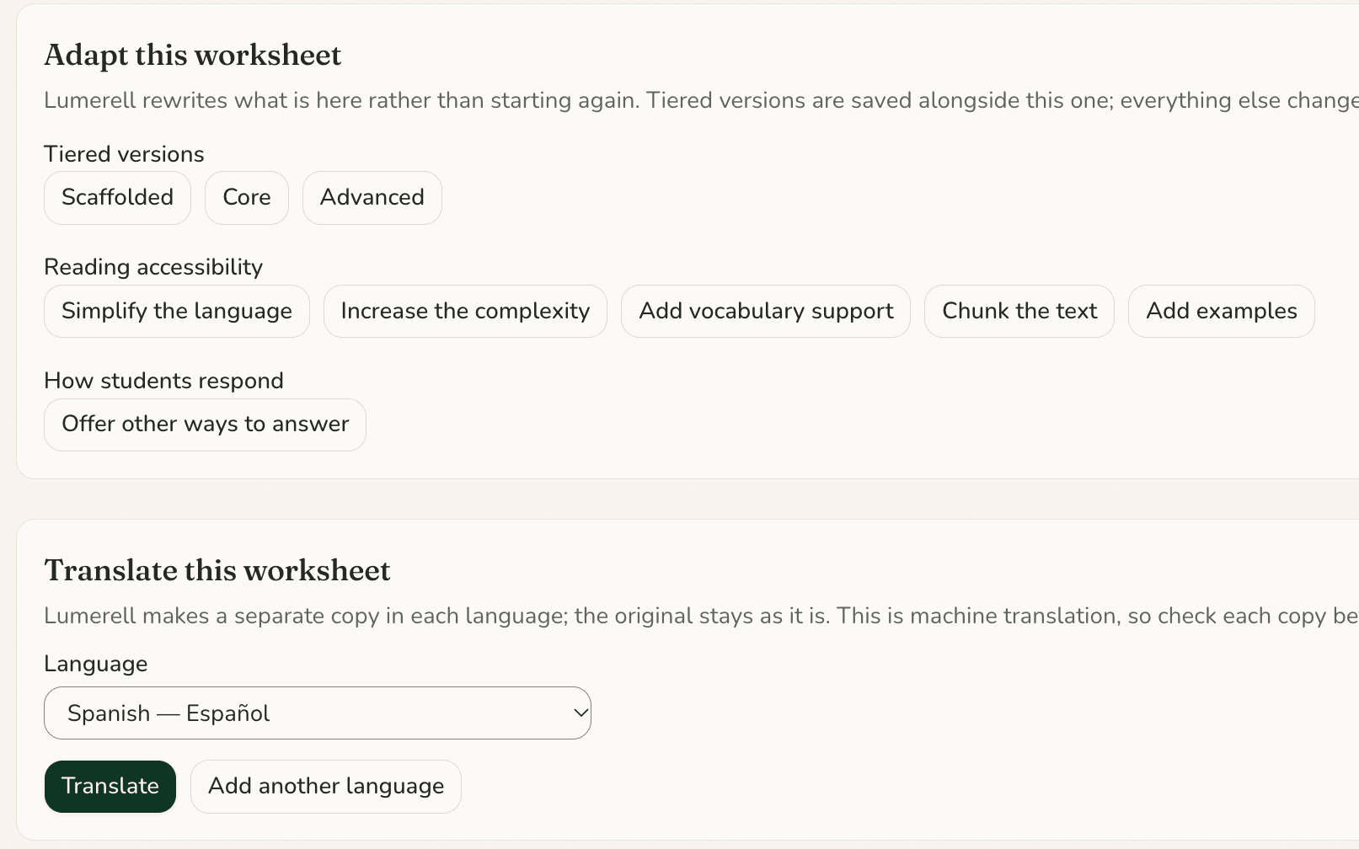Click the 'Lumerell rewrites what is here' description
Viewport: 1359px width, 849px height.
click(701, 100)
